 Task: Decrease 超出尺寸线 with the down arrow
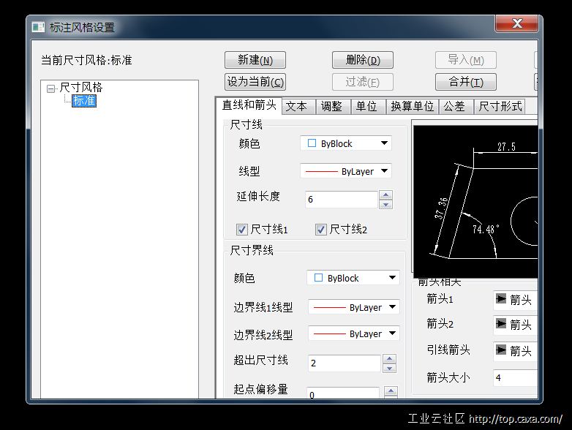click(390, 369)
